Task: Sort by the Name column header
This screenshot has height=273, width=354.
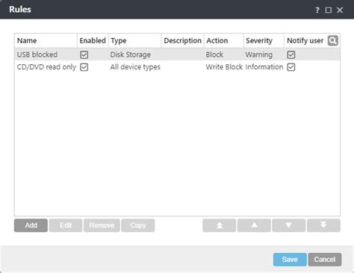Action: 46,40
